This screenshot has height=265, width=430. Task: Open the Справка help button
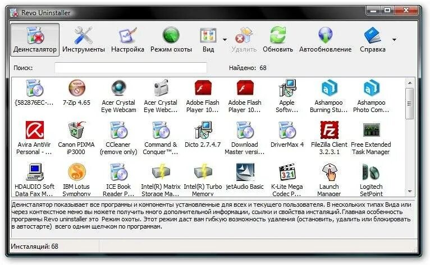pyautogui.click(x=373, y=40)
